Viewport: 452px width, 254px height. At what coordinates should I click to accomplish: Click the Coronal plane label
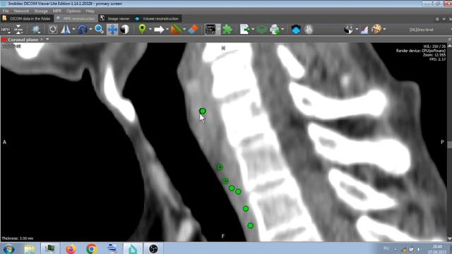(23, 40)
